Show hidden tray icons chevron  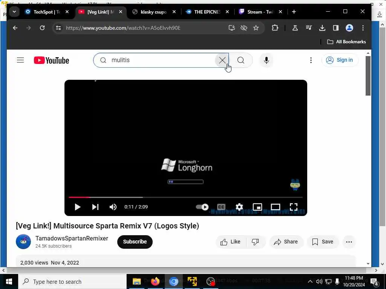click(x=310, y=281)
